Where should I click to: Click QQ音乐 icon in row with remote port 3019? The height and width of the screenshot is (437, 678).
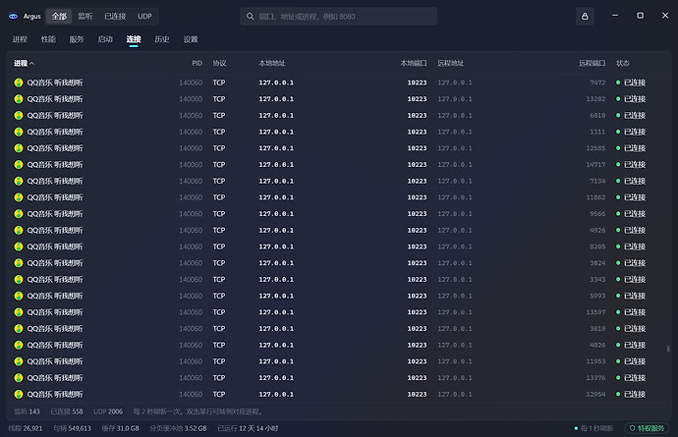click(x=18, y=329)
